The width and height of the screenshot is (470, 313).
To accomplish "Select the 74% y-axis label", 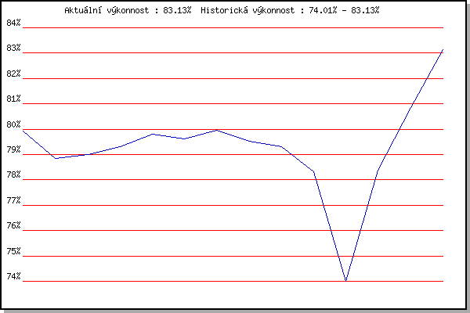I will click(x=13, y=277).
